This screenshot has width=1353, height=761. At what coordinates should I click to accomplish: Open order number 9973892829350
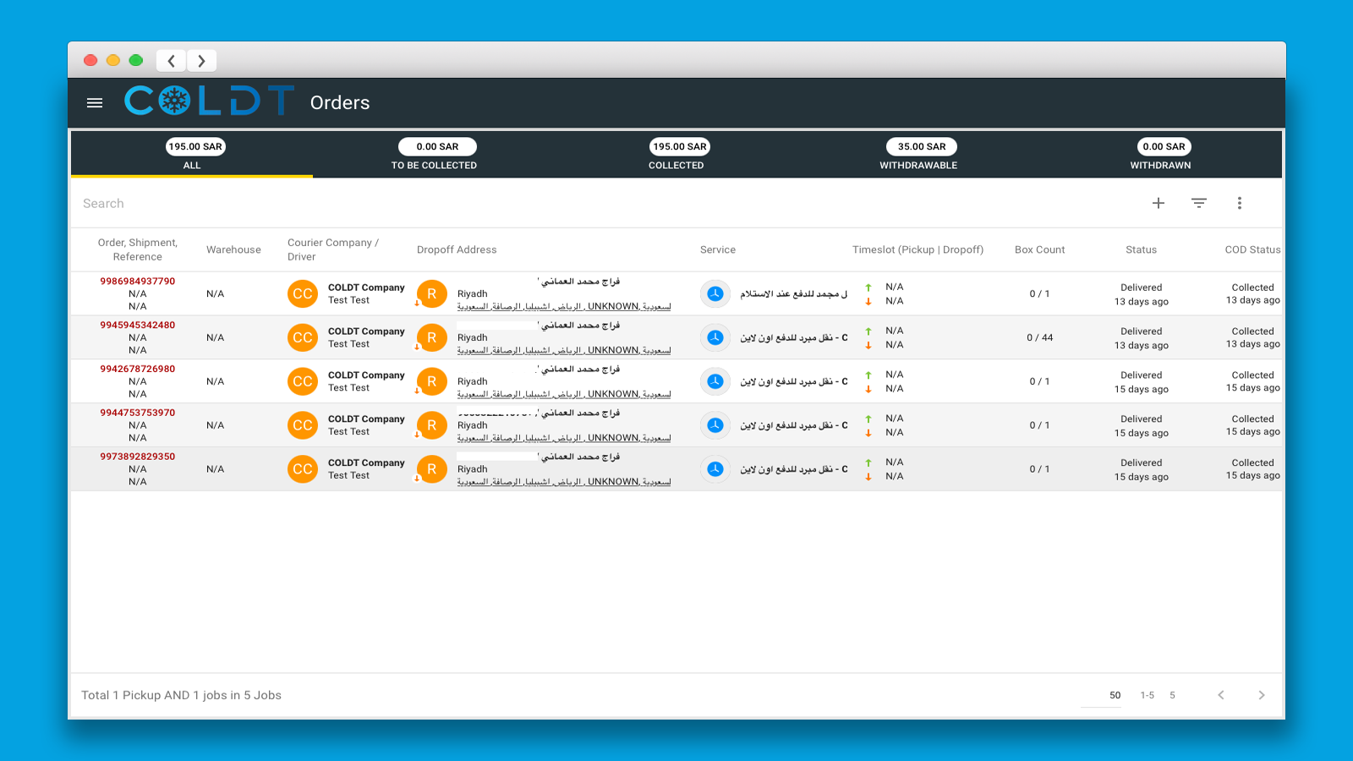tap(138, 457)
